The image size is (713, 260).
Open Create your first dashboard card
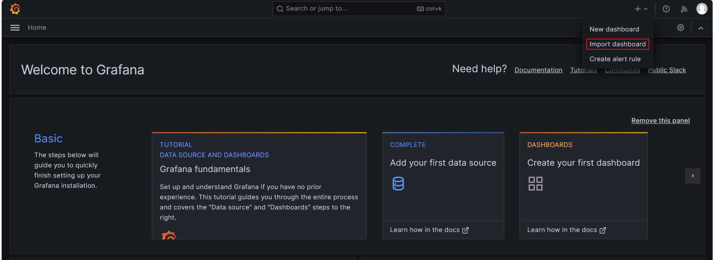583,186
